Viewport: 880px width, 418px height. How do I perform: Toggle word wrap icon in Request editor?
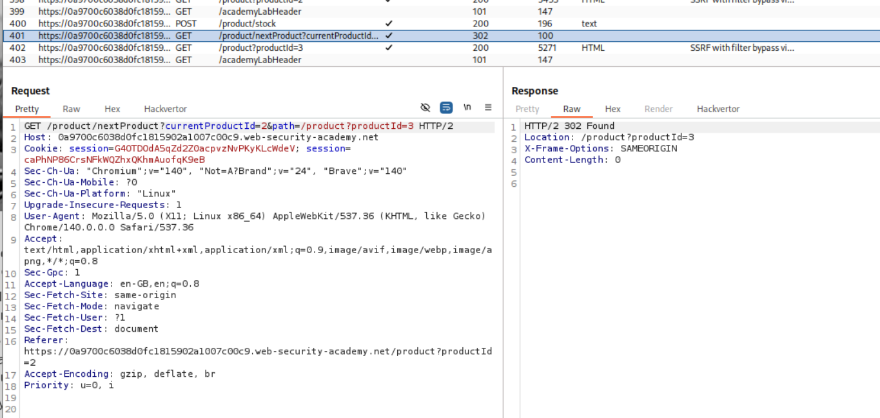446,108
